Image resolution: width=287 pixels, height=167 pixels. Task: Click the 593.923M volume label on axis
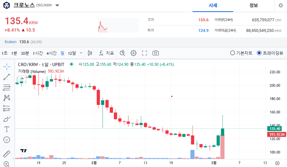277,134
